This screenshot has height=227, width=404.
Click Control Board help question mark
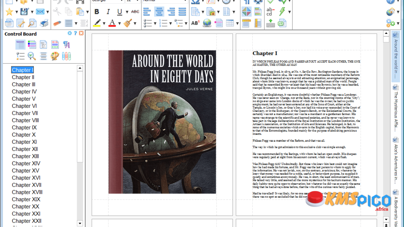(x=75, y=33)
